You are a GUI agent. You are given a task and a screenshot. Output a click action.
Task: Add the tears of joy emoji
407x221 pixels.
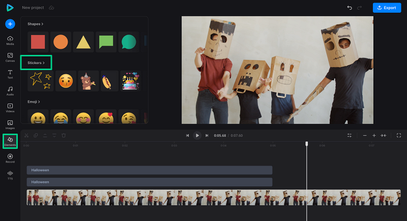61,116
